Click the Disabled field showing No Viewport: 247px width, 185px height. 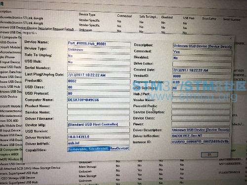pos(202,58)
